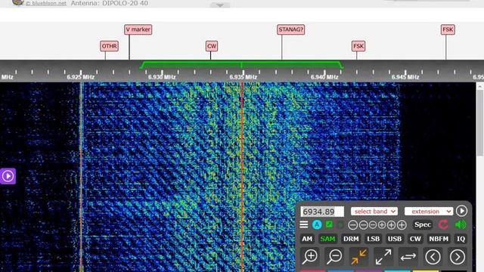The width and height of the screenshot is (484, 272).
Task: Click the OTHR signal label
Action: coord(109,46)
